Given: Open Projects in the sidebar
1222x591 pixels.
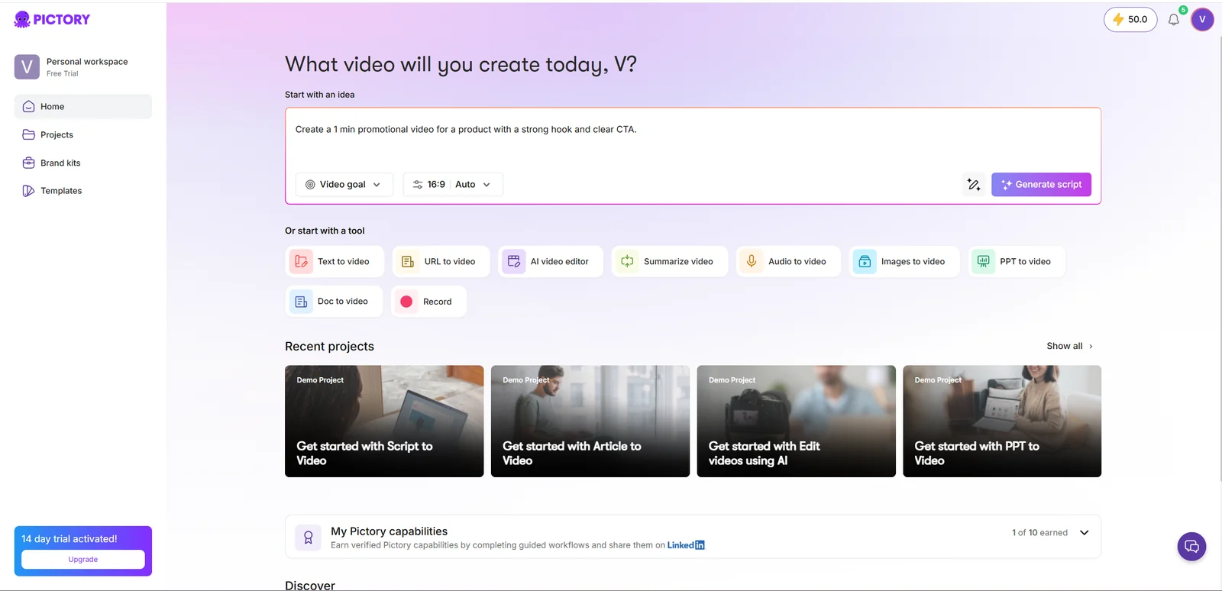Looking at the screenshot, I should click(x=83, y=135).
